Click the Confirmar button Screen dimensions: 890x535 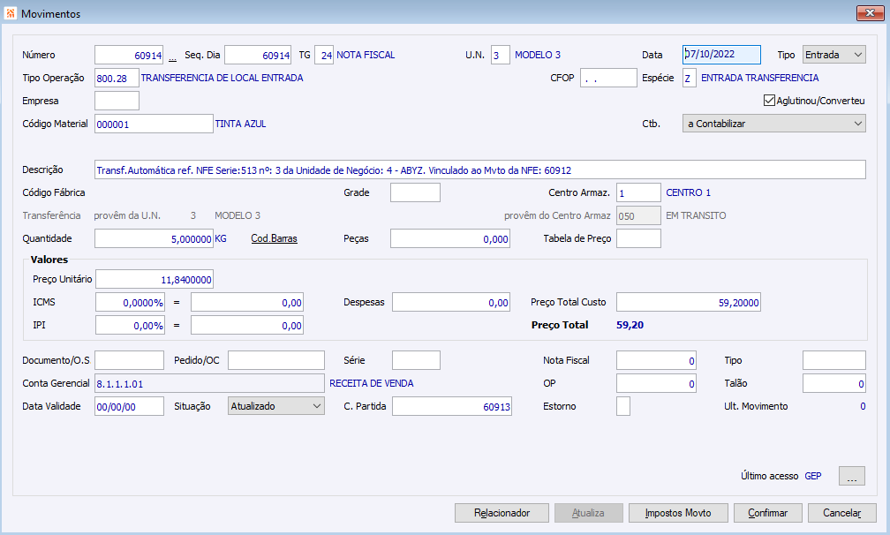(x=767, y=513)
